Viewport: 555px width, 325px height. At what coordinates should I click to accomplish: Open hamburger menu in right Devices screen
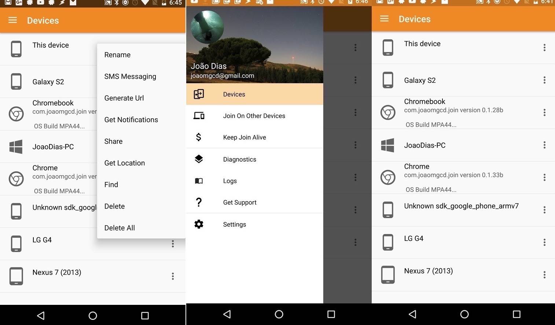[384, 19]
